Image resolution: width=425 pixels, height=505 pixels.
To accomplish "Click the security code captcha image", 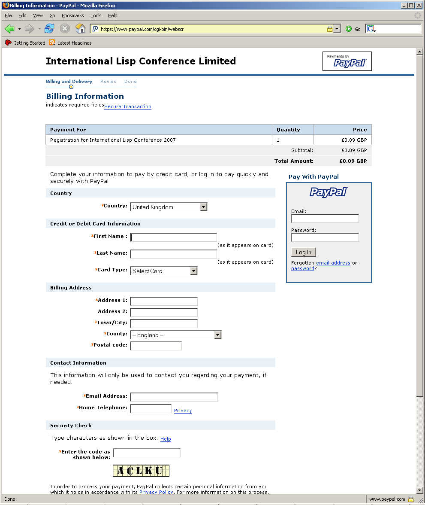I will (141, 471).
